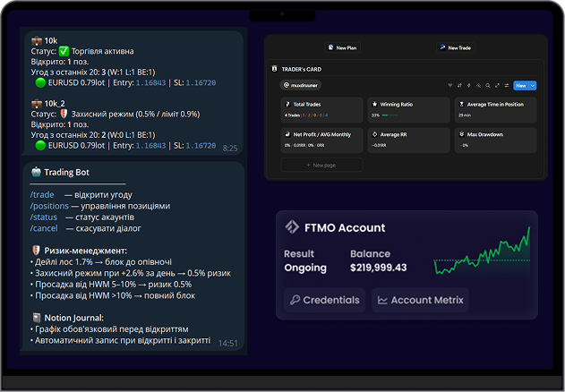
Task: Click the Total Trades card icon
Action: coord(287,104)
